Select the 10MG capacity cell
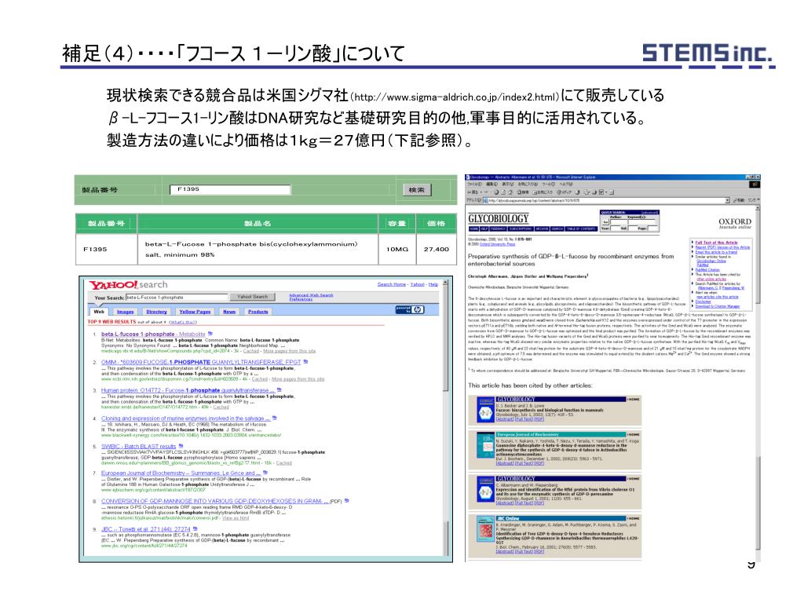This screenshot has height=603, width=804. pyautogui.click(x=397, y=249)
